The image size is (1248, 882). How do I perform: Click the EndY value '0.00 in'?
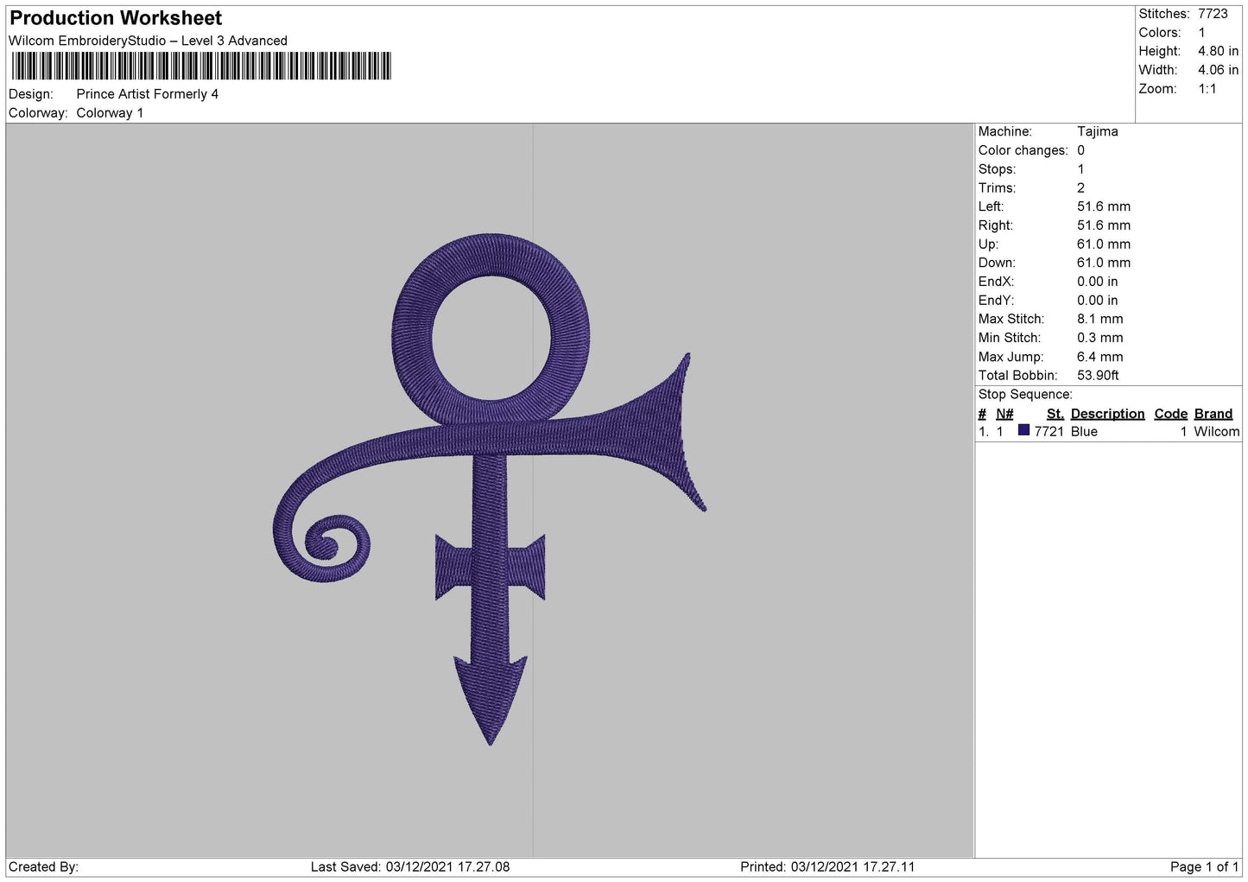1097,301
